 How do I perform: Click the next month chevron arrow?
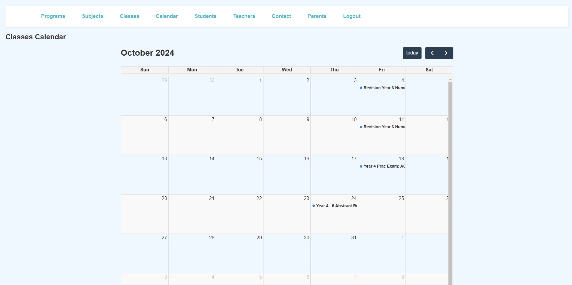[x=446, y=53]
